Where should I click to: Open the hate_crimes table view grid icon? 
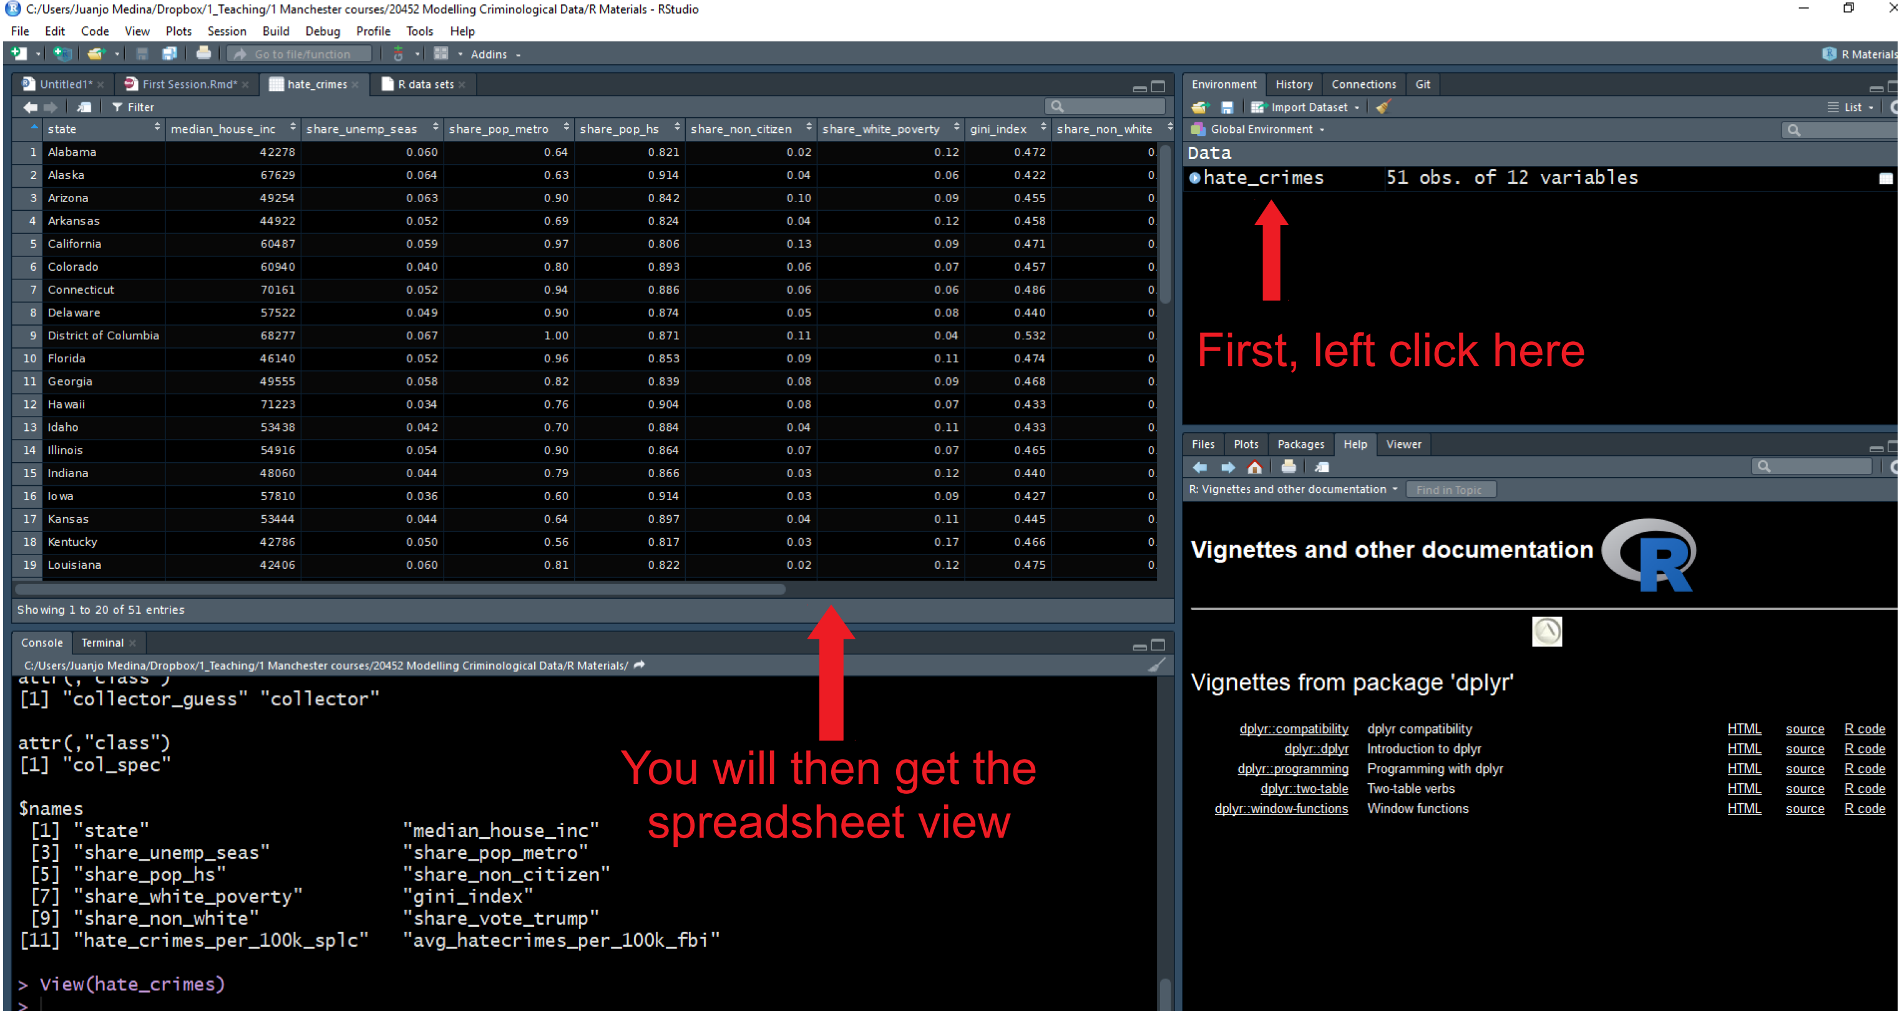1886,178
